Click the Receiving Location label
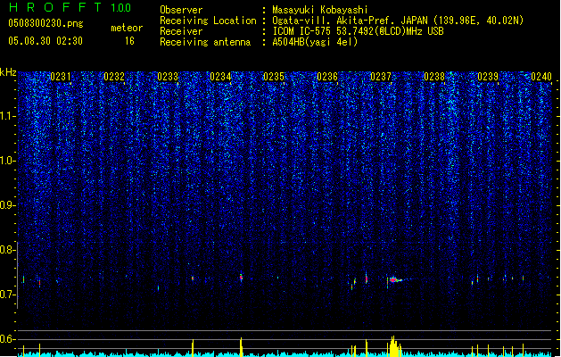The height and width of the screenshot is (357, 561). 208,21
